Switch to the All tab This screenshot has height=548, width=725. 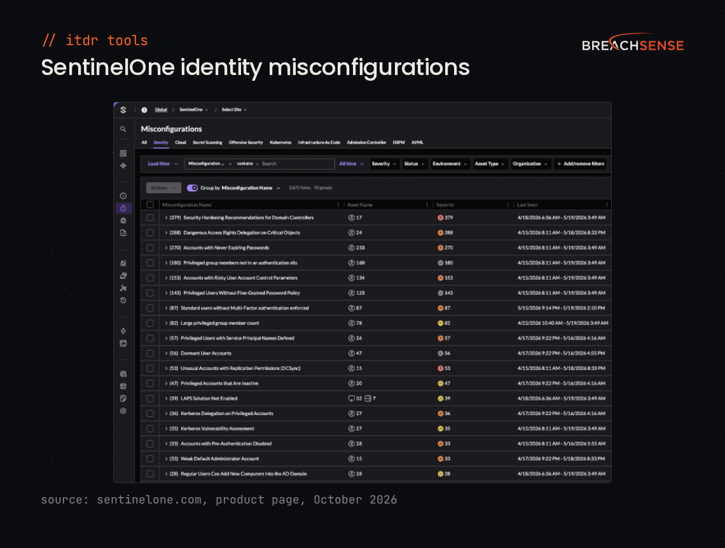tap(144, 142)
